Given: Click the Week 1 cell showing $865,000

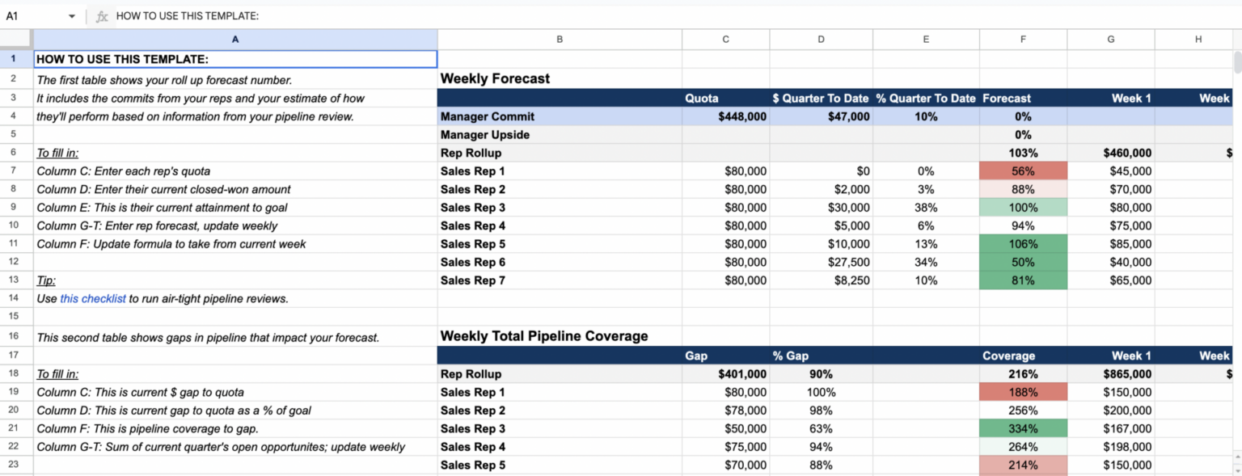Looking at the screenshot, I should [1110, 373].
